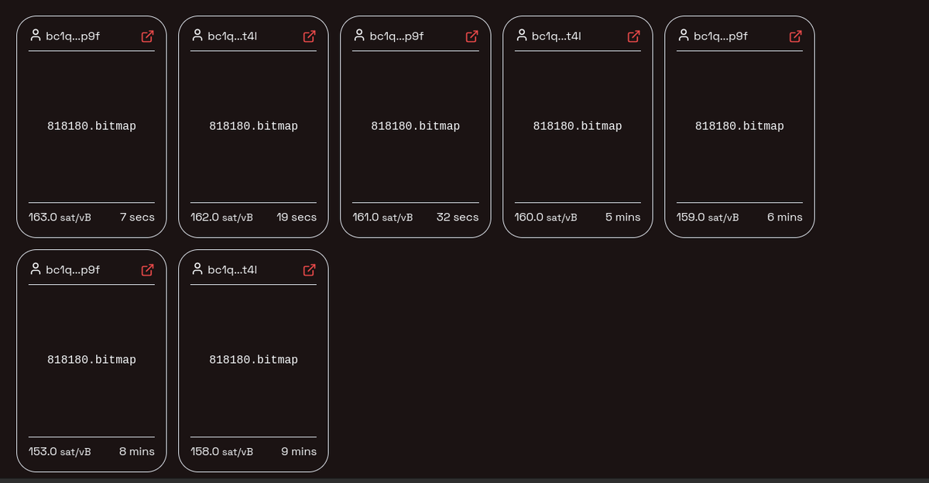Image resolution: width=929 pixels, height=483 pixels.
Task: Click 818180.bitmap text in the 159.0 sat/vB card
Action: click(739, 126)
